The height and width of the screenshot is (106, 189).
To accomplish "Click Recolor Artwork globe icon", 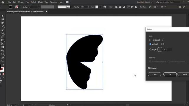I will (105, 7).
